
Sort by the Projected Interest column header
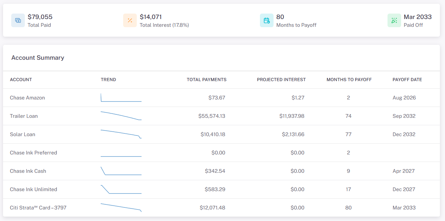click(x=281, y=80)
